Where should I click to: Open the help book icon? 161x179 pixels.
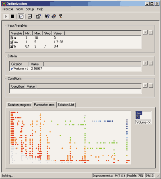click(x=54, y=16)
